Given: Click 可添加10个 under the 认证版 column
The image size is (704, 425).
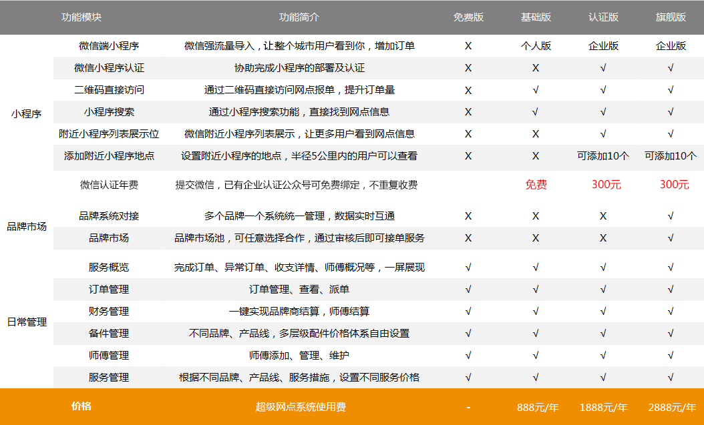Looking at the screenshot, I should [603, 156].
